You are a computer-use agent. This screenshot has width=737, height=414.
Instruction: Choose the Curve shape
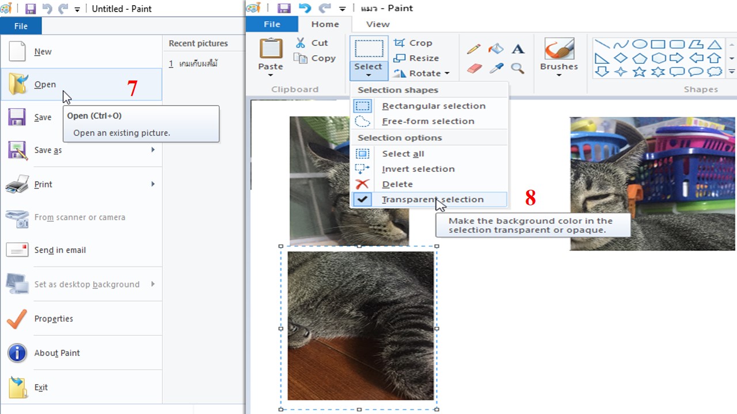(x=621, y=44)
